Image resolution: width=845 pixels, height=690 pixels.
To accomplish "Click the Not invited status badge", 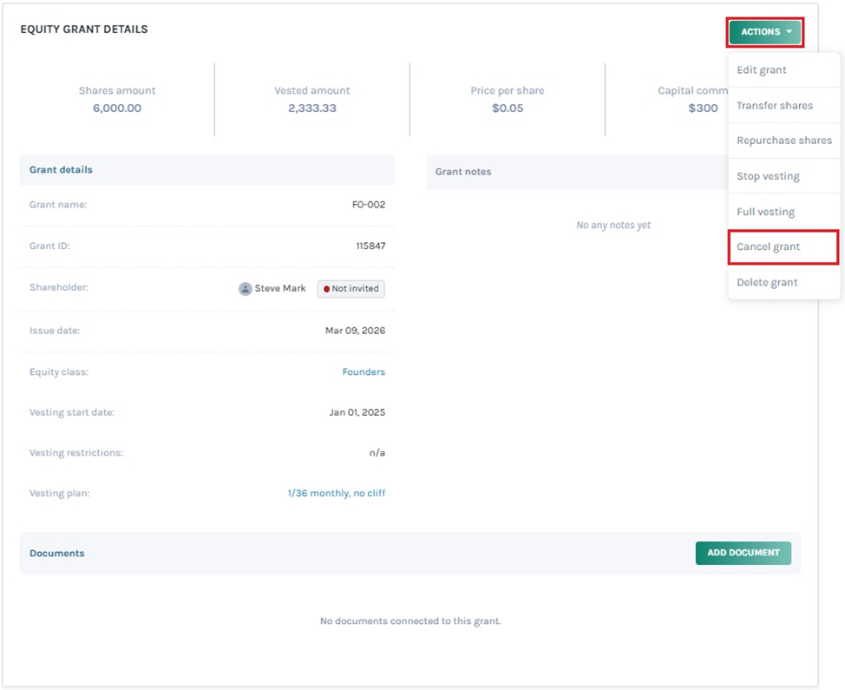I will click(351, 289).
